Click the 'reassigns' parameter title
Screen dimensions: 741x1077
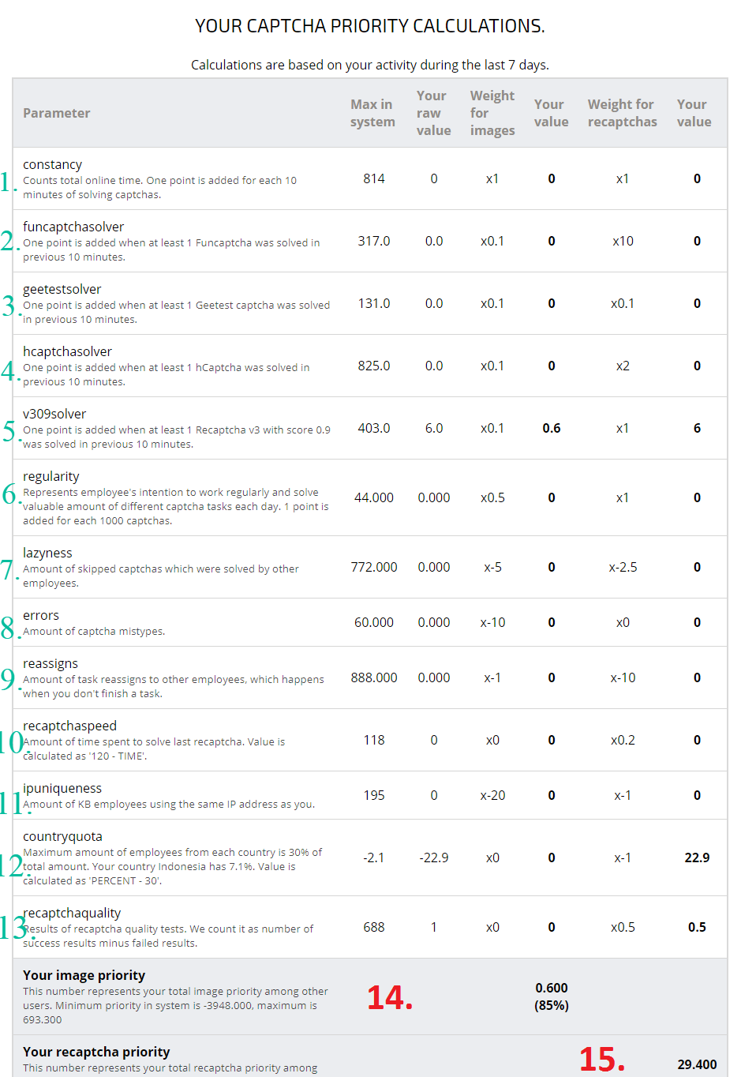(x=51, y=663)
